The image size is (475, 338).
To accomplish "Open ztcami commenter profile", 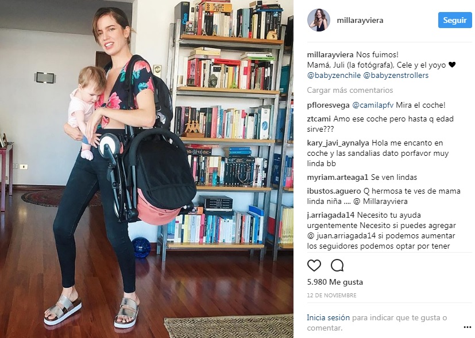I will 319,119.
